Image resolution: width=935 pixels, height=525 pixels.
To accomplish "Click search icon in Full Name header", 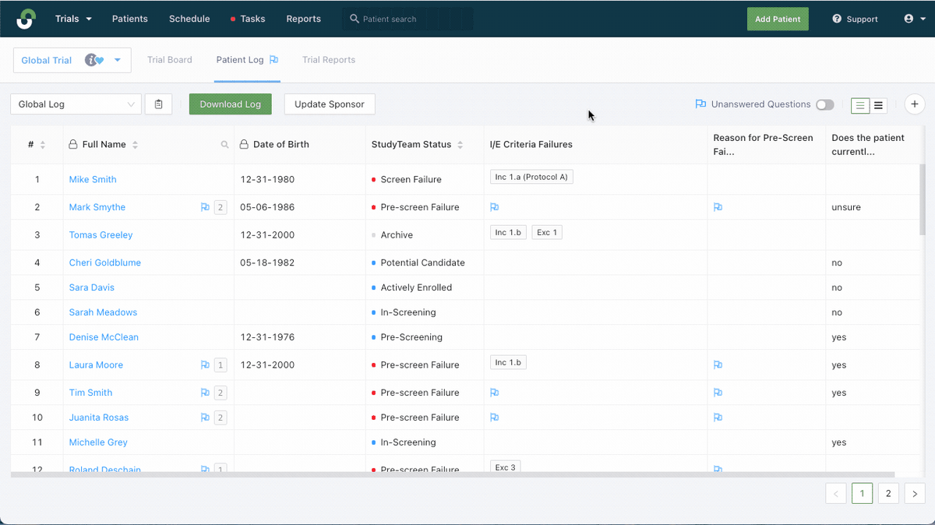I will coord(224,145).
